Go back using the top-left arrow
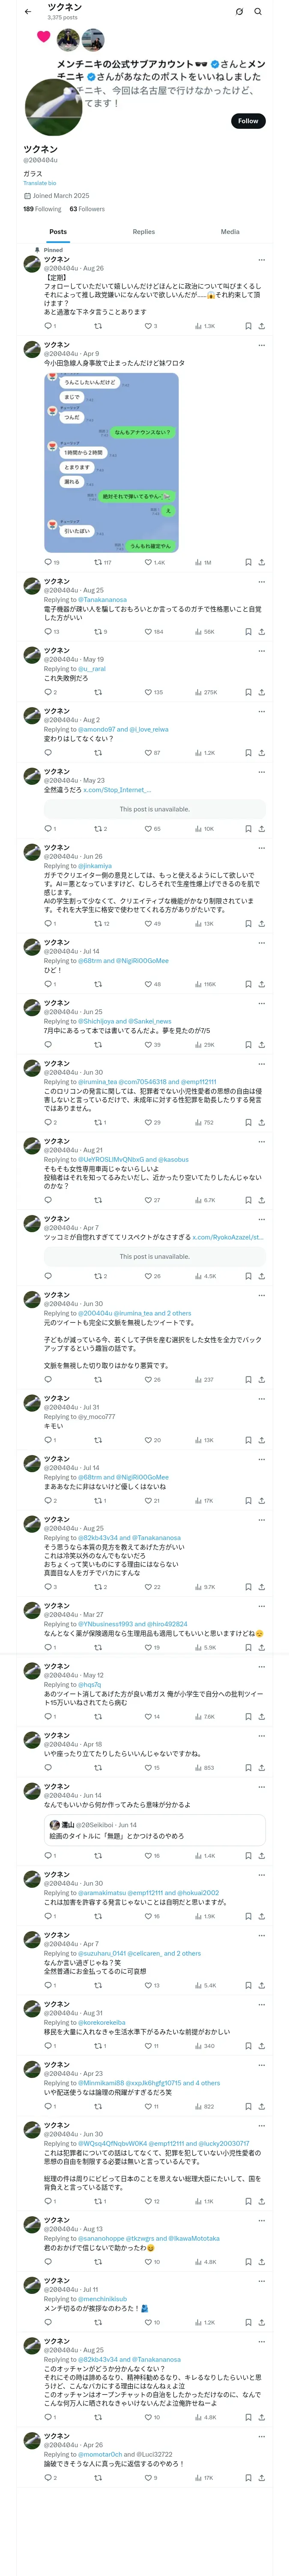This screenshot has height=2576, width=289. [x=28, y=12]
